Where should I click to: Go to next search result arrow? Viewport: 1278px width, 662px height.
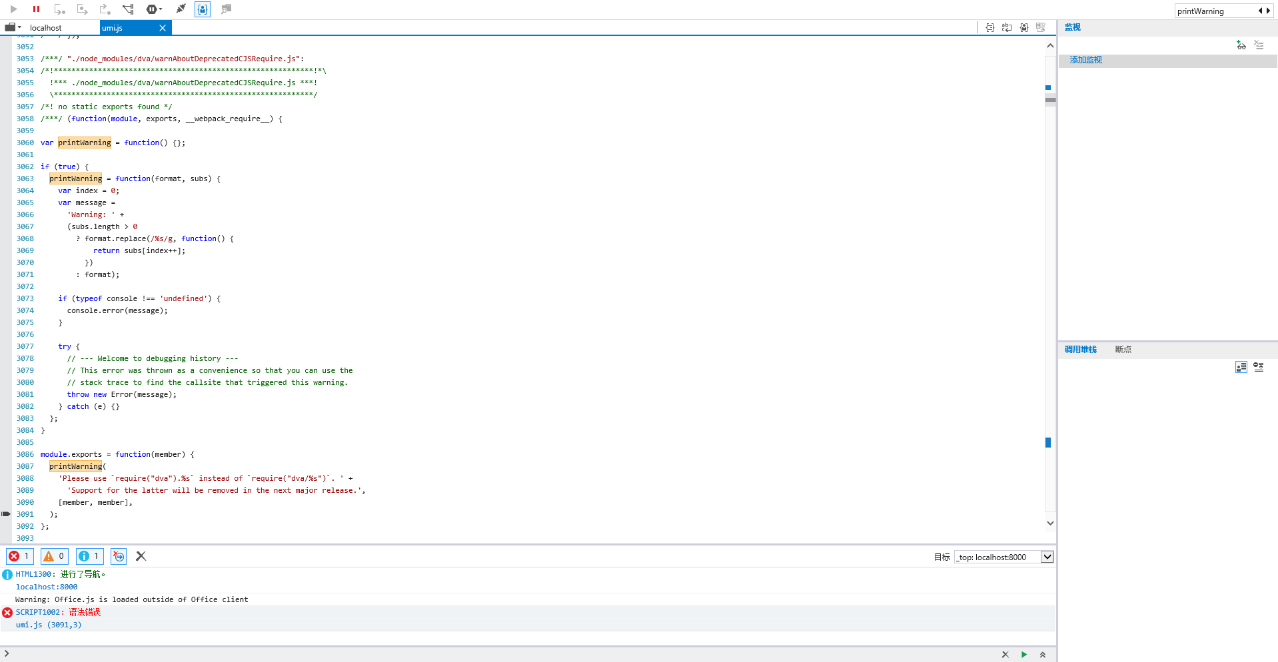coord(1268,11)
